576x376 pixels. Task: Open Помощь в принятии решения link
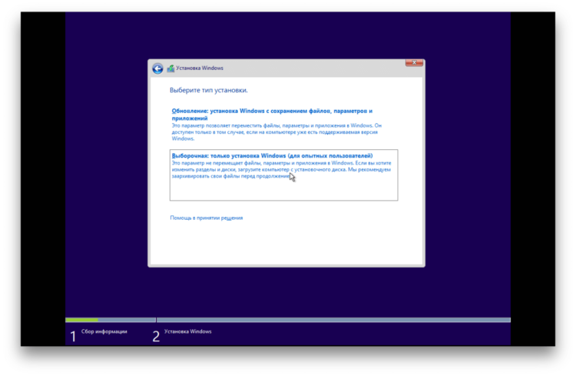click(x=207, y=218)
